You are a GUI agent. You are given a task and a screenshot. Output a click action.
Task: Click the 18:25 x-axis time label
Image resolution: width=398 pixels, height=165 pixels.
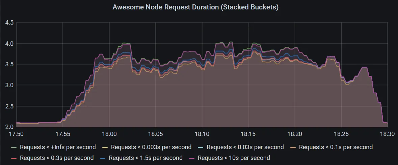(x=341, y=134)
